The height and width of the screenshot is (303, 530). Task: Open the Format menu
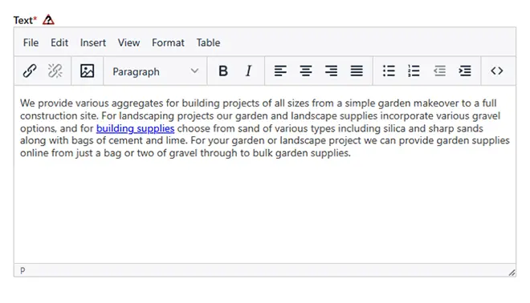pyautogui.click(x=168, y=42)
